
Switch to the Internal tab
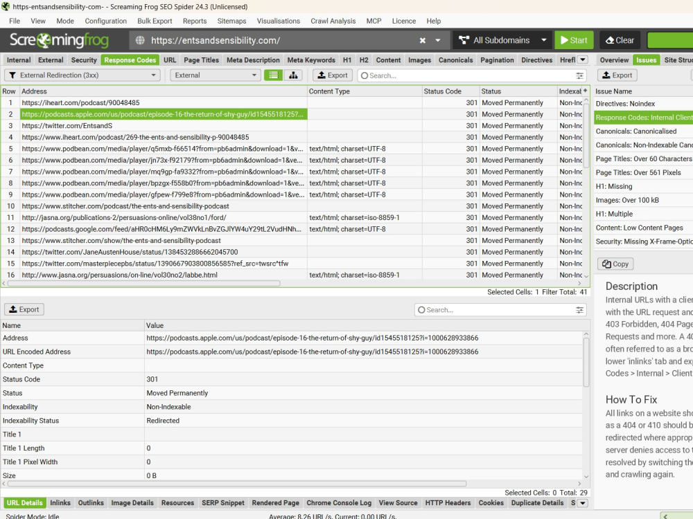click(x=19, y=60)
